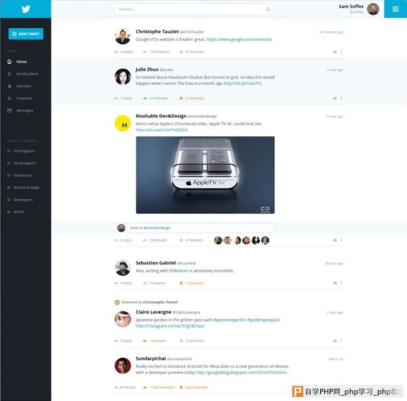Open Julie Zhuo's avatar
This screenshot has width=407, height=401.
pyautogui.click(x=123, y=77)
